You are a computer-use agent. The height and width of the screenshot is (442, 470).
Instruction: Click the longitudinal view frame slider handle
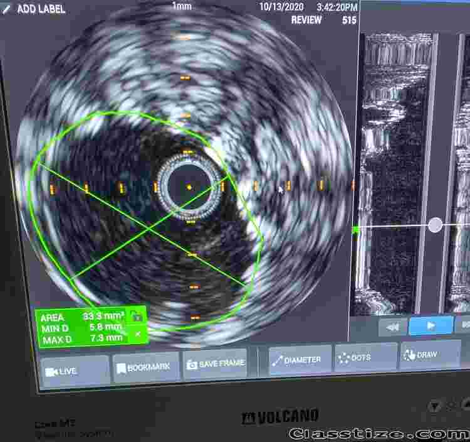436,225
